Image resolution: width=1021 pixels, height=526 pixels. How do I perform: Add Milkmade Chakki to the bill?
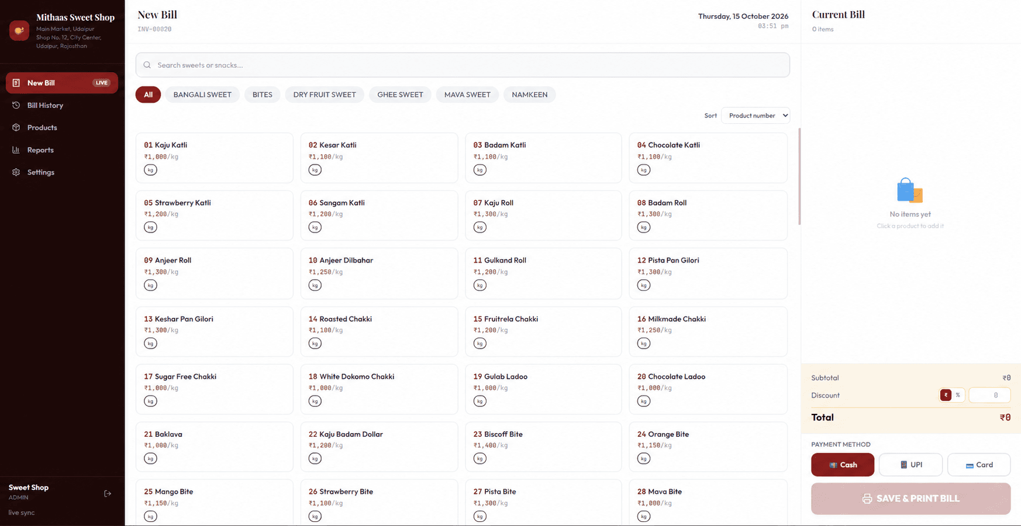(708, 332)
